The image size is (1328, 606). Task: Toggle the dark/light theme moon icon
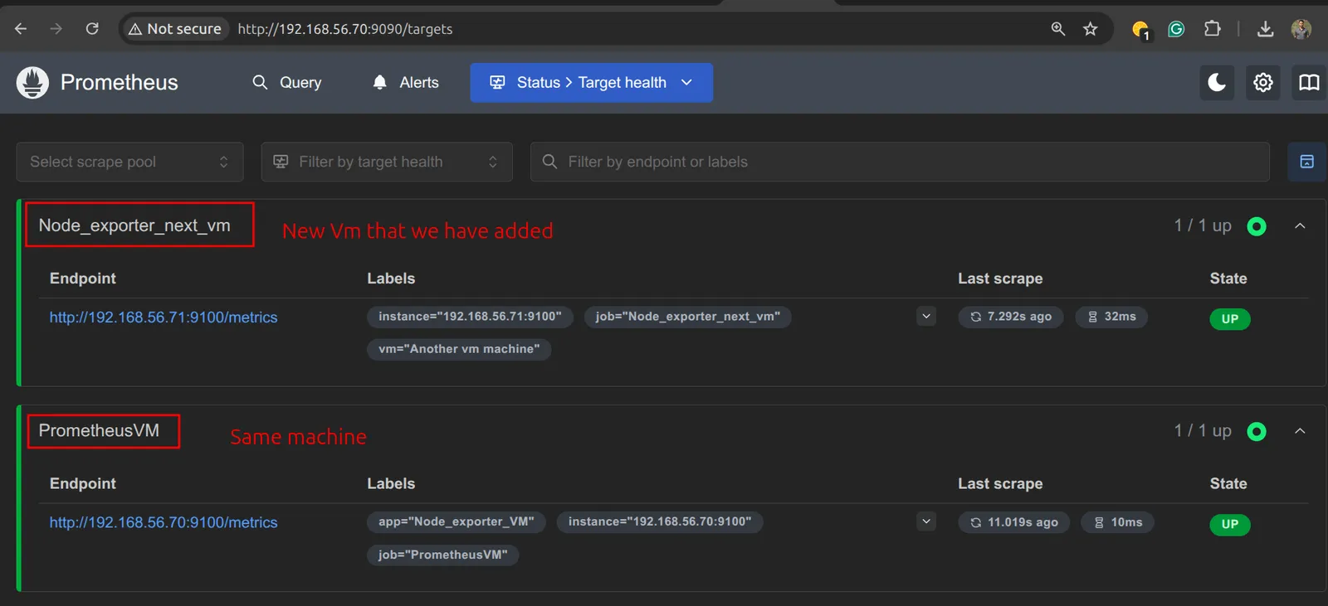tap(1217, 83)
